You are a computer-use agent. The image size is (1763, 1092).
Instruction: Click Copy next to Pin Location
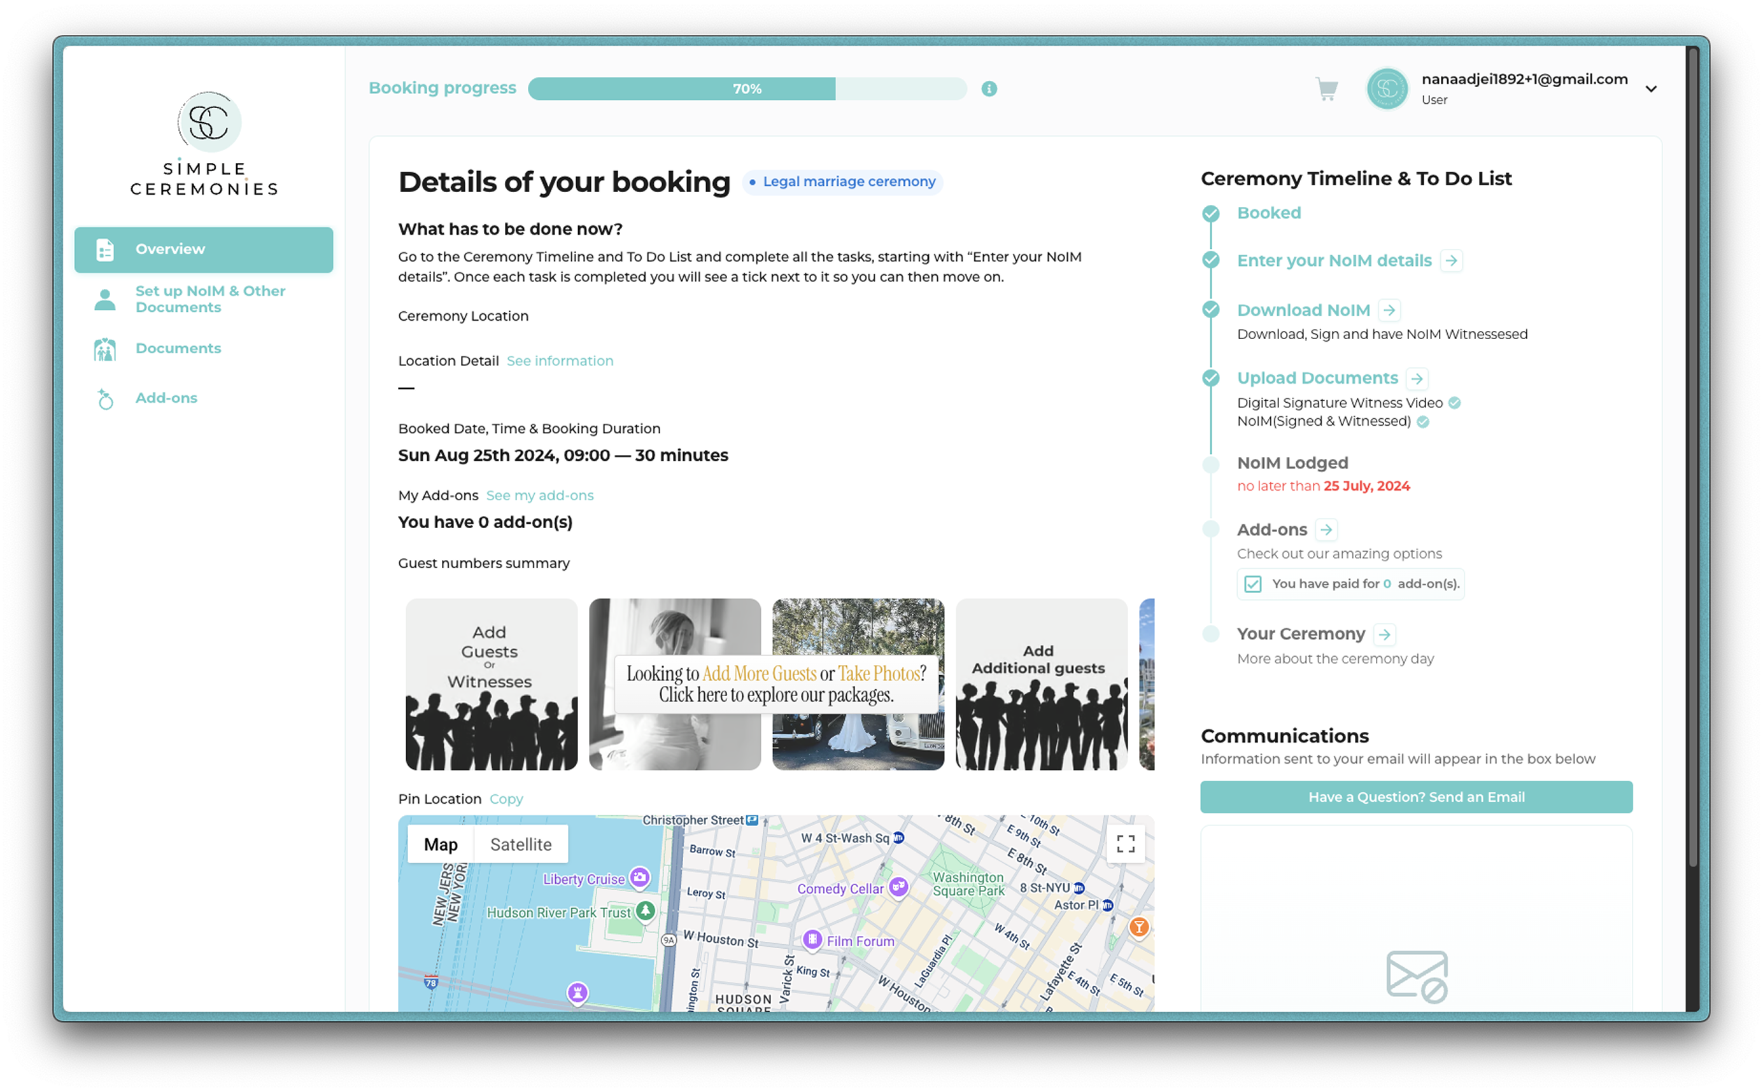[x=506, y=799]
